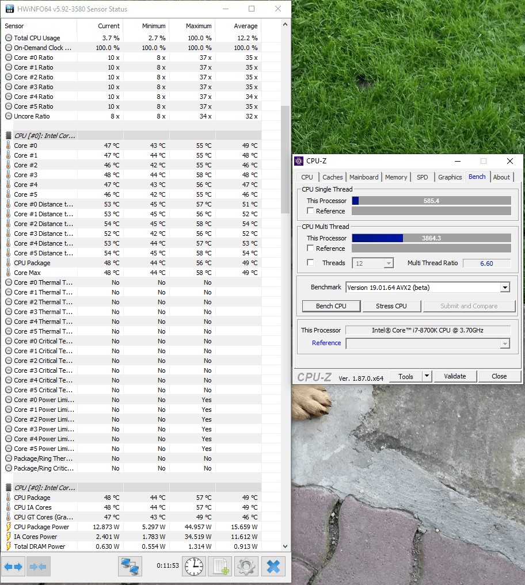Click the single thread score bar 585.4

coord(431,201)
